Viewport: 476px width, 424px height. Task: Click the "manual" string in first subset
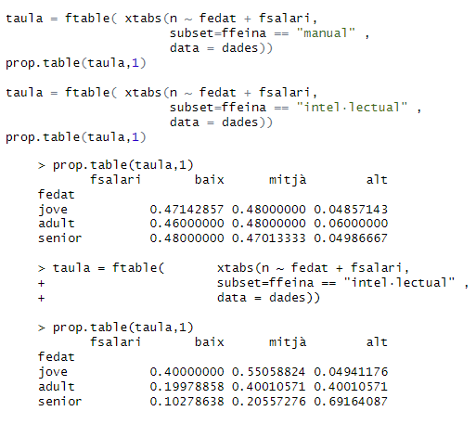(326, 33)
